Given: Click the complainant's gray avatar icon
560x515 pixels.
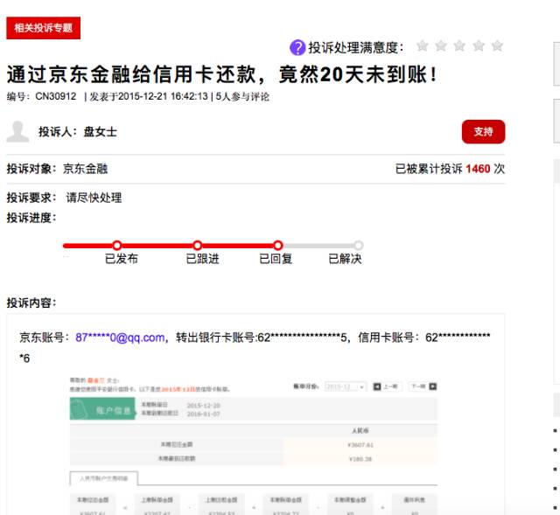Looking at the screenshot, I should [x=17, y=132].
